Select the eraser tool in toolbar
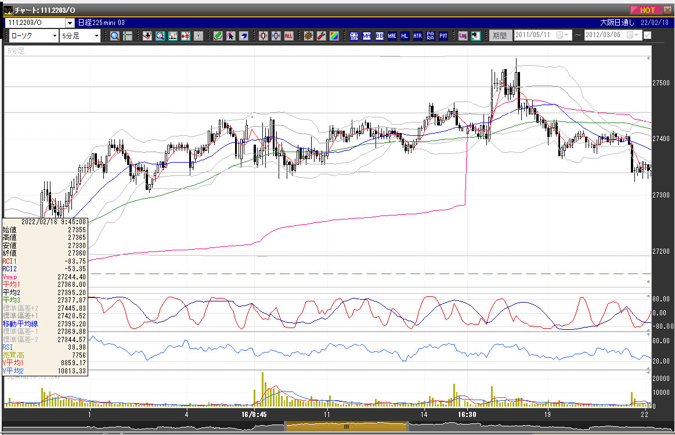 (244, 36)
